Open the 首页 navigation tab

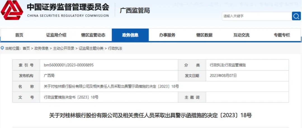(x=19, y=35)
